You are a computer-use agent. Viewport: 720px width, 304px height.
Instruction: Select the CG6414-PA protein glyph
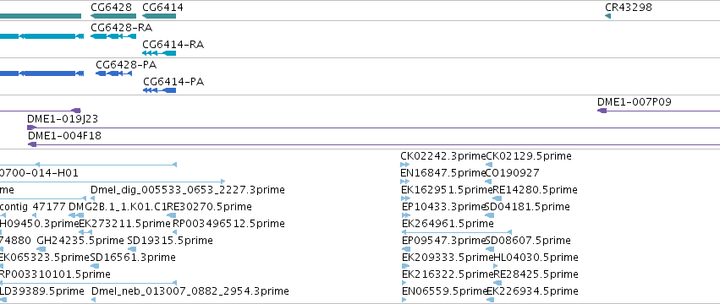pyautogui.click(x=159, y=90)
